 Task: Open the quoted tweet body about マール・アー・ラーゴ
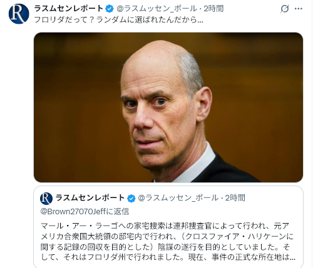168,242
